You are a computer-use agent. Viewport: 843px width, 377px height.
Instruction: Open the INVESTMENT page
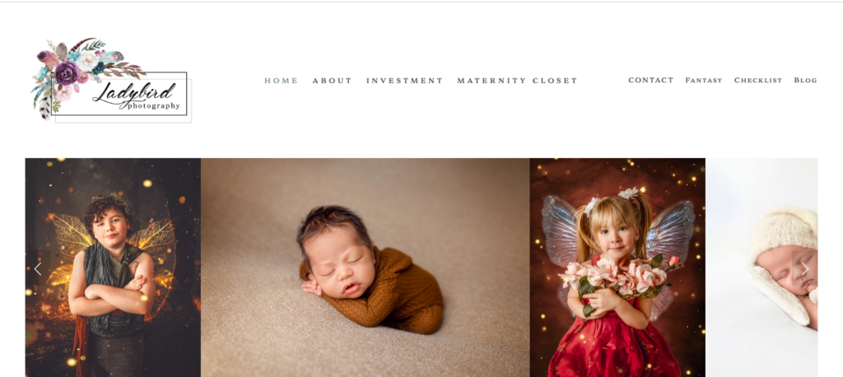pos(405,81)
